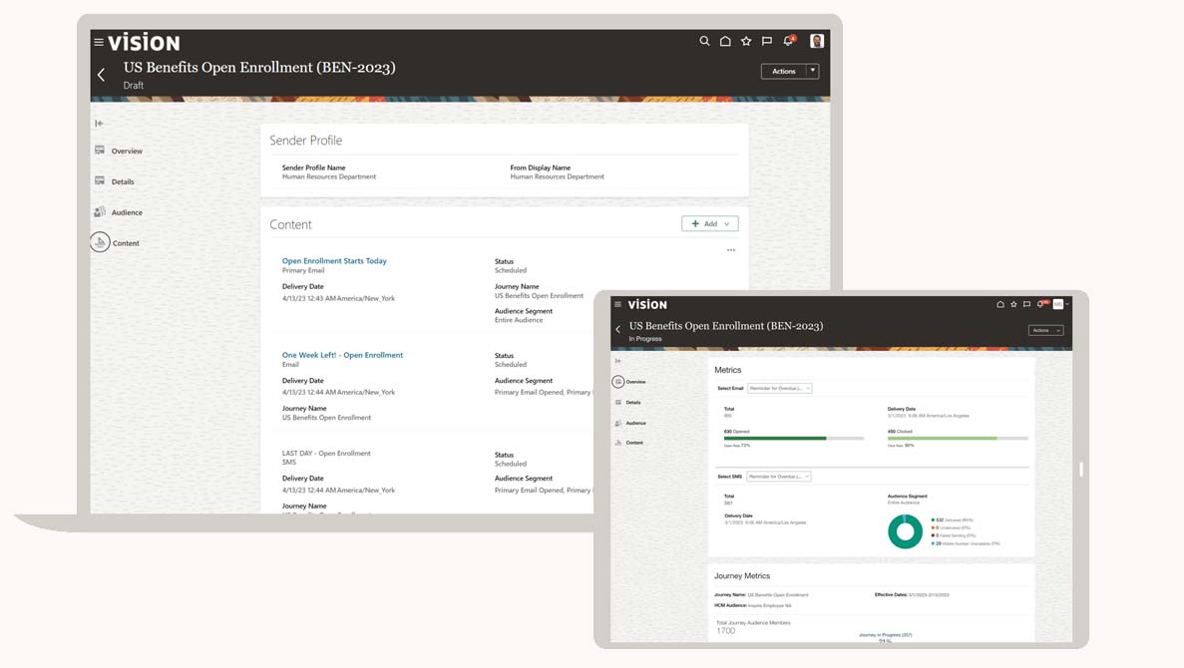Click the favorites star in the In Progress window
The width and height of the screenshot is (1184, 668).
[1013, 304]
